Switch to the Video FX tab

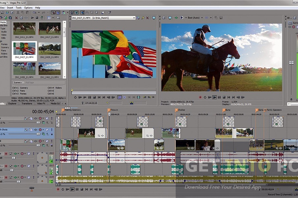(41, 103)
